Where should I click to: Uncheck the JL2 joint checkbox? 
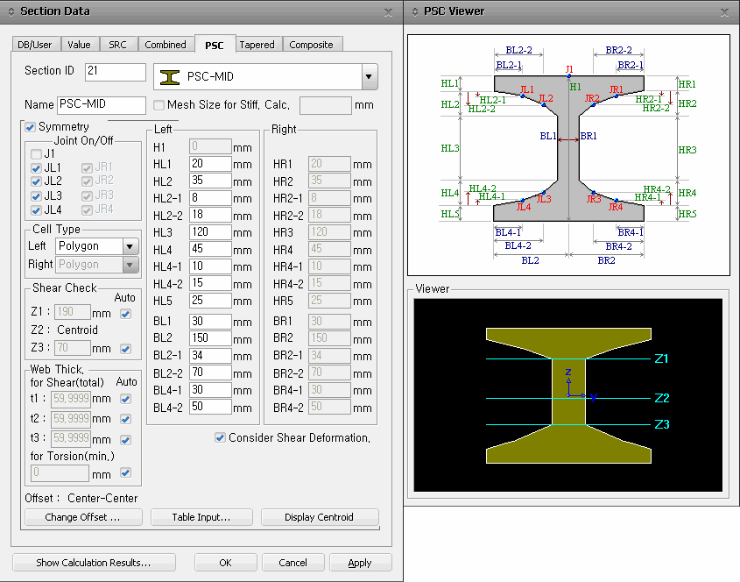coord(36,181)
